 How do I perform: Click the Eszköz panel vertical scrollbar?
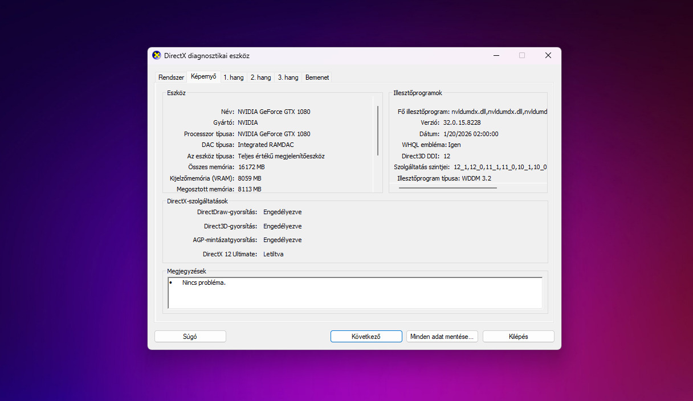click(x=378, y=130)
